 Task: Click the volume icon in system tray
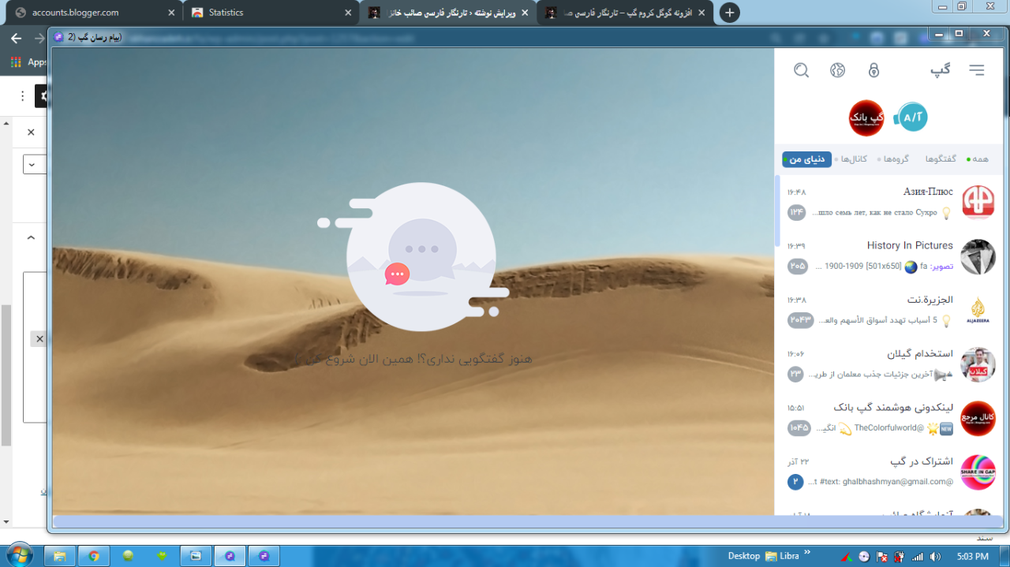(x=933, y=556)
